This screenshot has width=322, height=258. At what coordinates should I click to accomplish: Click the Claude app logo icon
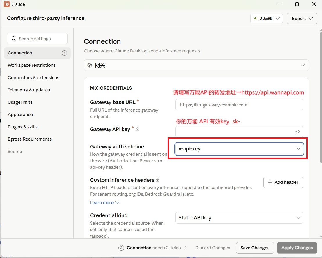(7, 4)
